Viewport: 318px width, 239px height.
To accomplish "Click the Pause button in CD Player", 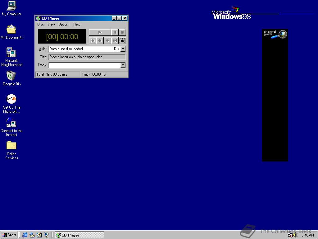I will (115, 32).
